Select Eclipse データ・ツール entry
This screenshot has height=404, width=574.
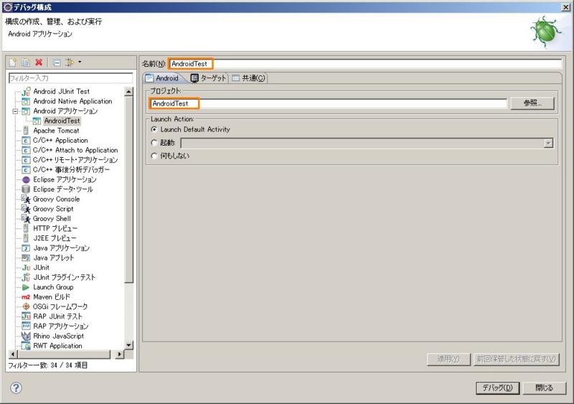point(62,189)
